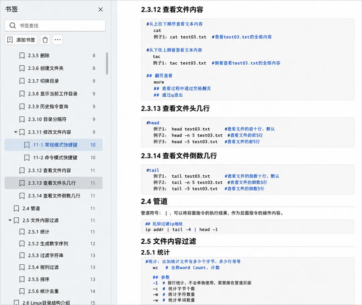
Task: Click the bookmark icon beside 2.5.5 排序
Action: click(x=22, y=280)
